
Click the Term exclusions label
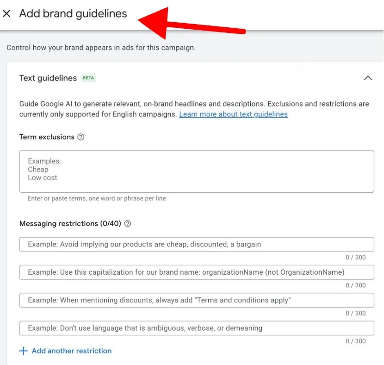(47, 137)
